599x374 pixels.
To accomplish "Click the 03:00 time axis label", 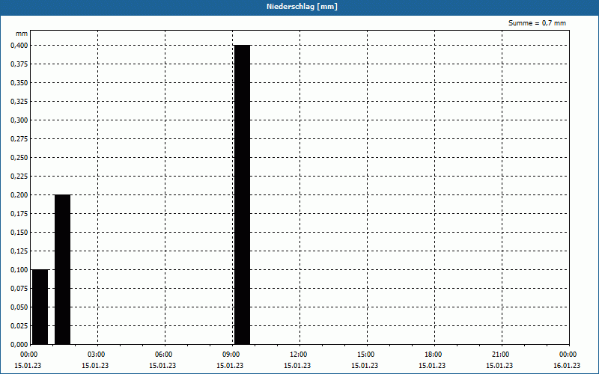I will [97, 355].
